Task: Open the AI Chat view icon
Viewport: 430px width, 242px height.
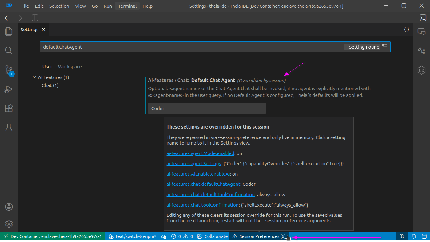Action: (x=421, y=31)
